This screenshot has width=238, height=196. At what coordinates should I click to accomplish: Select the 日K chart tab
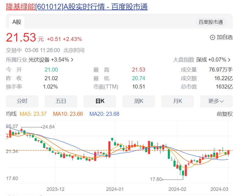pos(100,101)
